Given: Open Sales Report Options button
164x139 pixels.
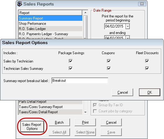Looking at the screenshot, I should pos(32,126).
